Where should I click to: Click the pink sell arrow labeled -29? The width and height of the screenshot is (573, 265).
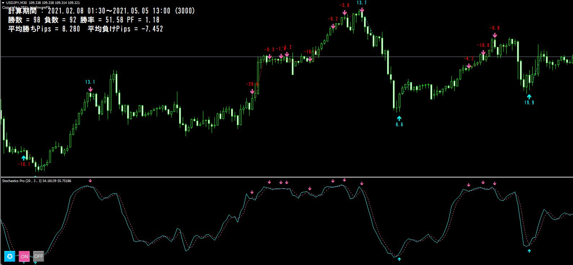pyautogui.click(x=252, y=92)
